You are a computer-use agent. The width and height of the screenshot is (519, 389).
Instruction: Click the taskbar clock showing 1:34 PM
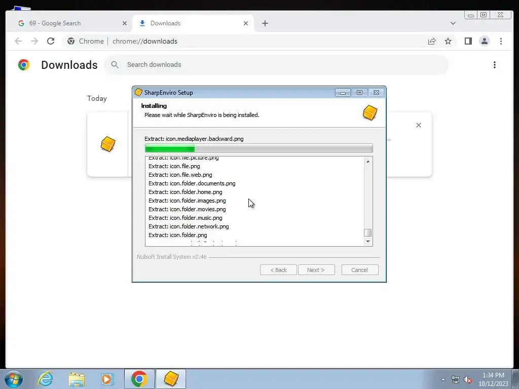(x=493, y=379)
